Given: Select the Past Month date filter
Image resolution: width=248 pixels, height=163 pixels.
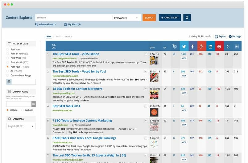Looking at the screenshot, I should [x=8, y=62].
